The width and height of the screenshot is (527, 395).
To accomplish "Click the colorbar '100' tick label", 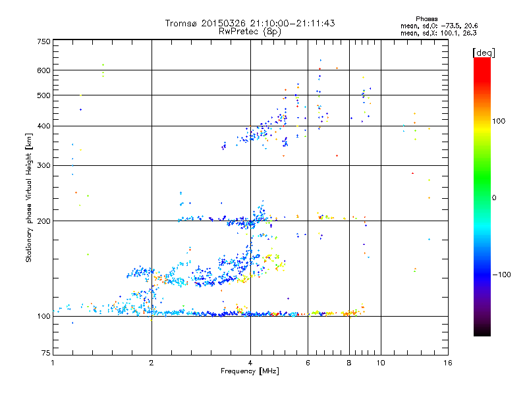I will click(499, 121).
